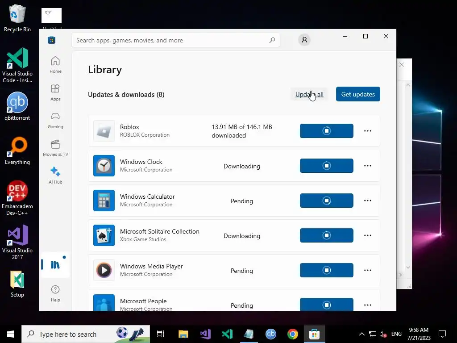Open the Movies & TV section
The width and height of the screenshot is (457, 343).
coord(55,148)
